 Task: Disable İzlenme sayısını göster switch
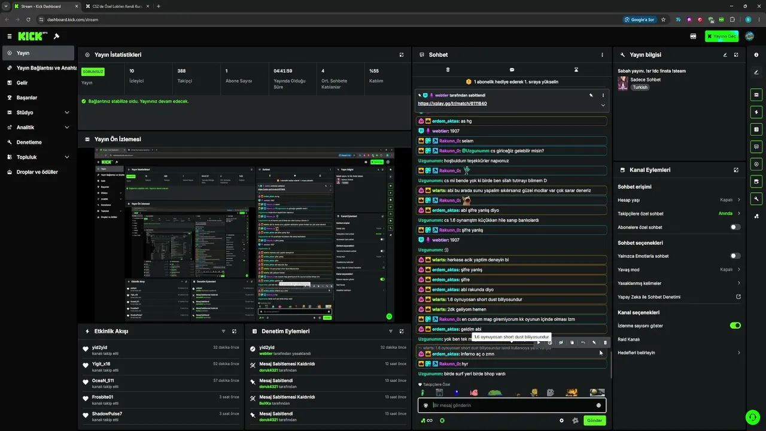(x=735, y=326)
